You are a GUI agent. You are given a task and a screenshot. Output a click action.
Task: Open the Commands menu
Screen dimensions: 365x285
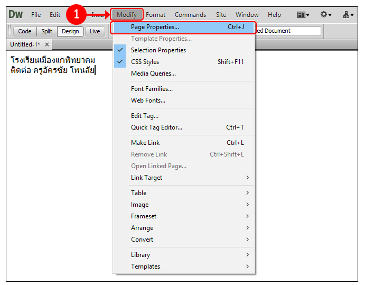(190, 15)
